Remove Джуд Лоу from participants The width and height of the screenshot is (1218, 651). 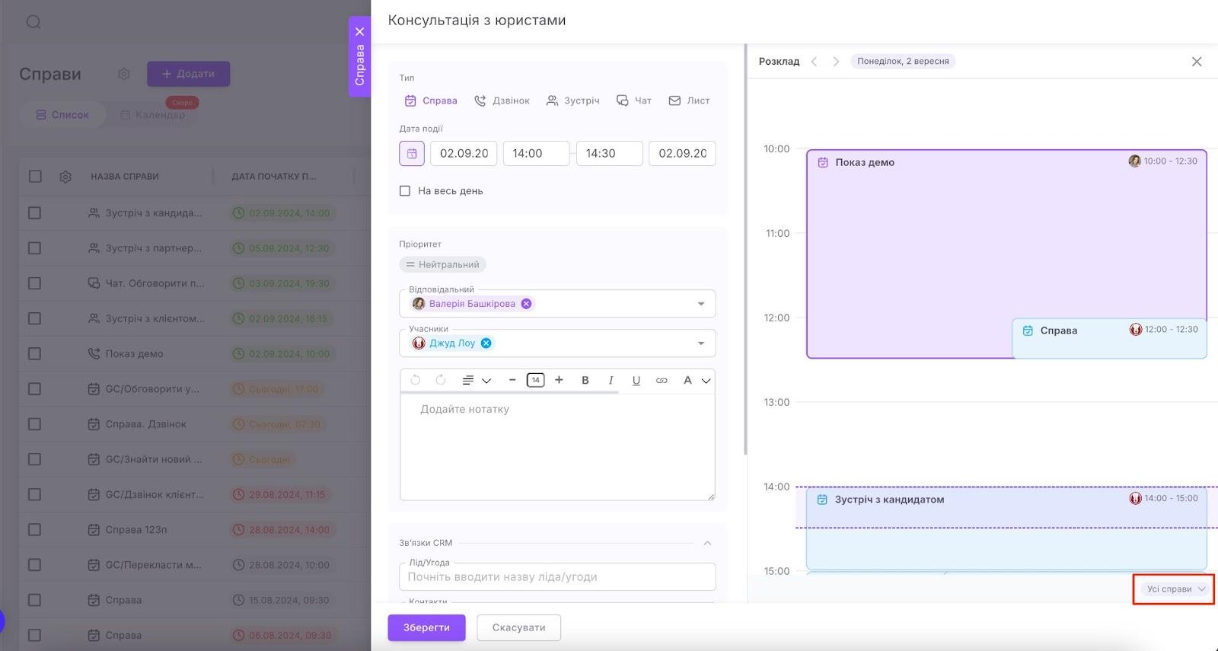pos(486,343)
